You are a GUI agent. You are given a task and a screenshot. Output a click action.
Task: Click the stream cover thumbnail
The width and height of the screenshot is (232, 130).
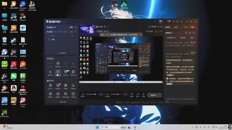coord(87,29)
